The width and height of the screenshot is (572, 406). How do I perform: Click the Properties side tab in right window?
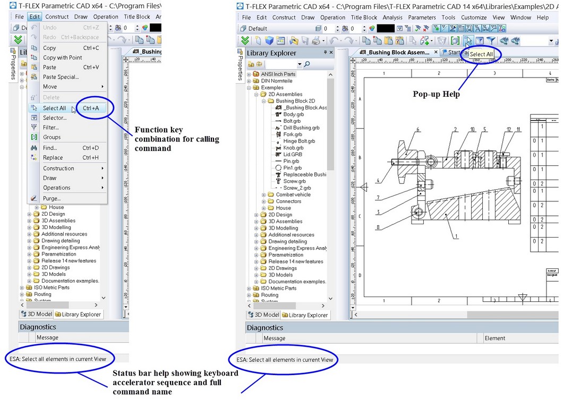point(241,65)
